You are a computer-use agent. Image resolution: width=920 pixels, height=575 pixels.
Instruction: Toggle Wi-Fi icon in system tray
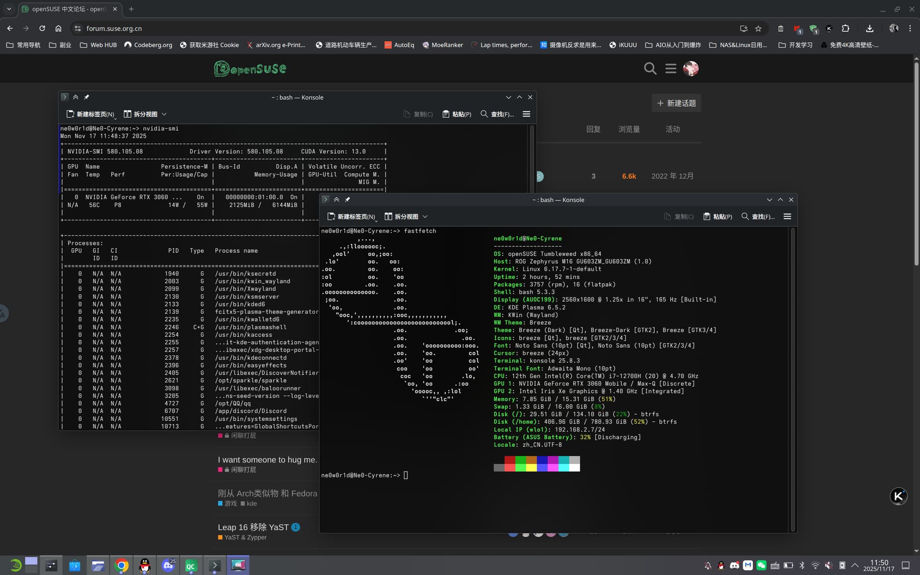[815, 565]
